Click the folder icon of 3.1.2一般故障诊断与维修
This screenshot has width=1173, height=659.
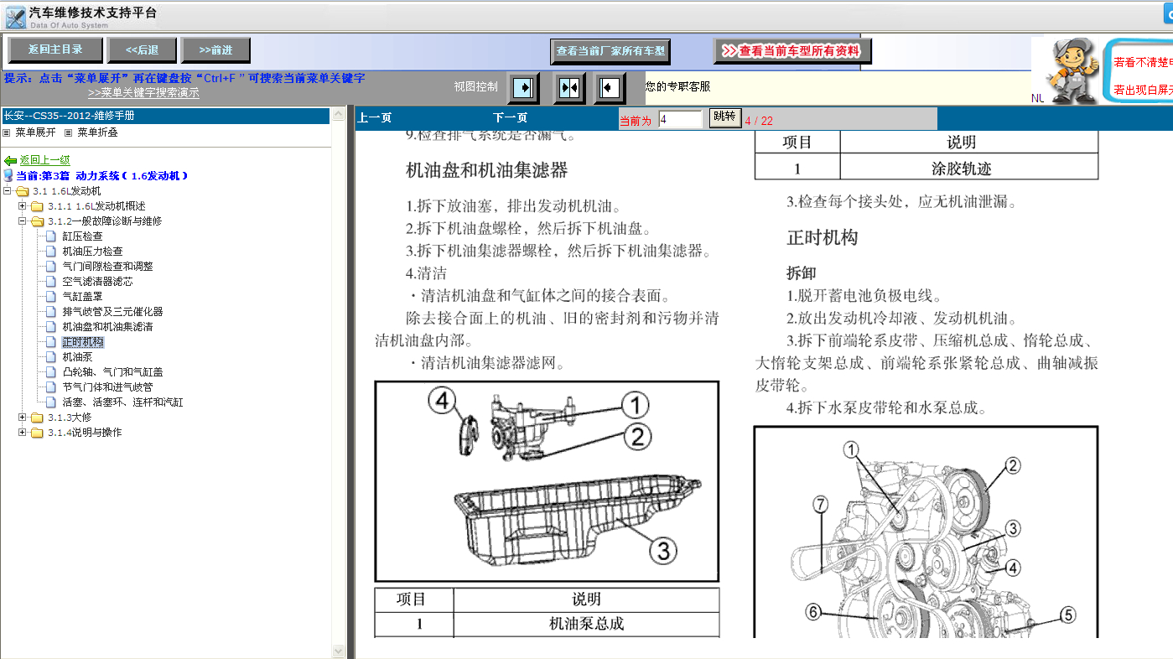point(37,221)
